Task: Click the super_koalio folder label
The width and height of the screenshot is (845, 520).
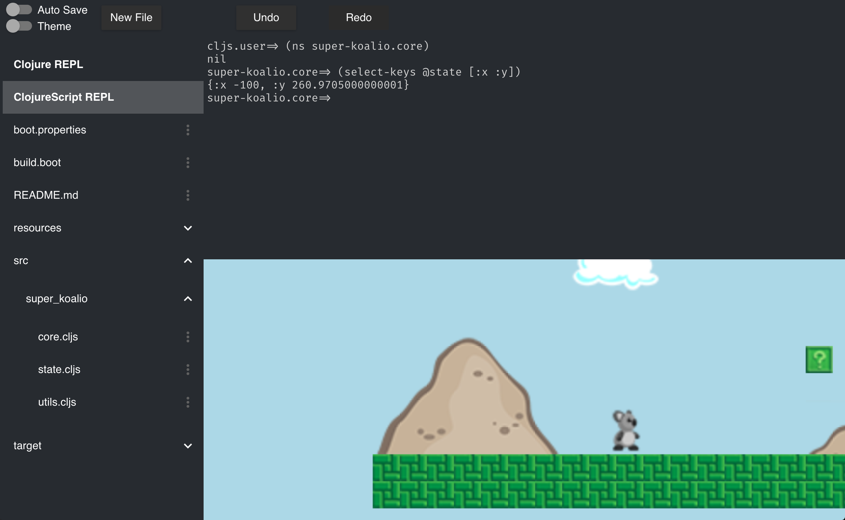Action: (x=57, y=299)
